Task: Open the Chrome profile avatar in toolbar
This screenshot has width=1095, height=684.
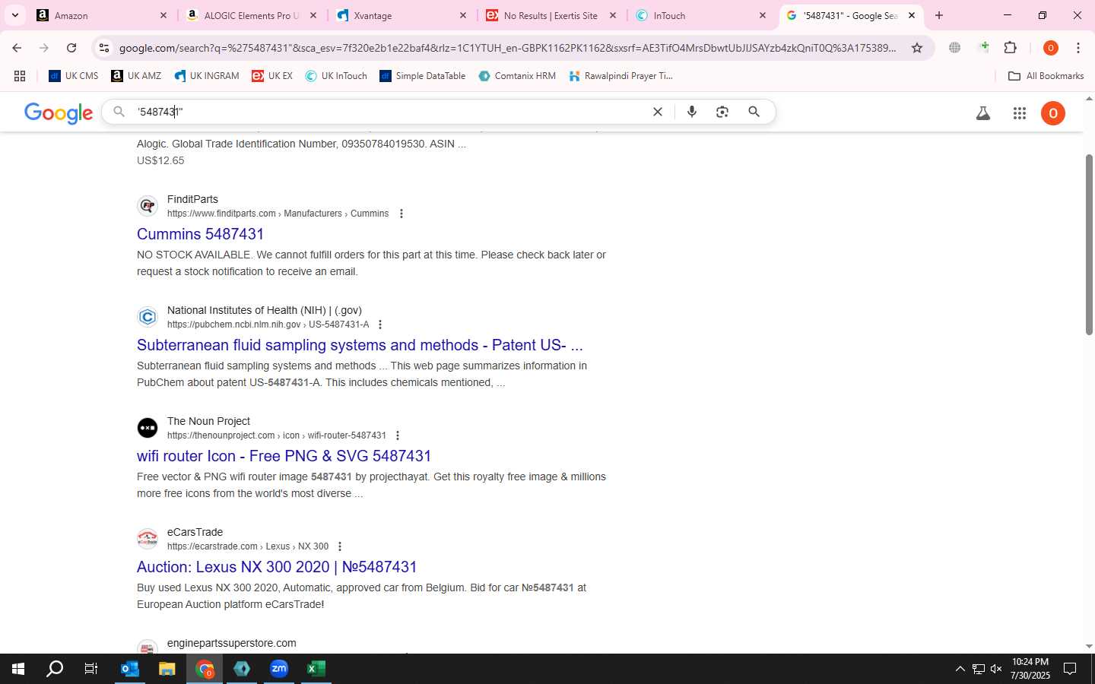Action: click(1051, 48)
